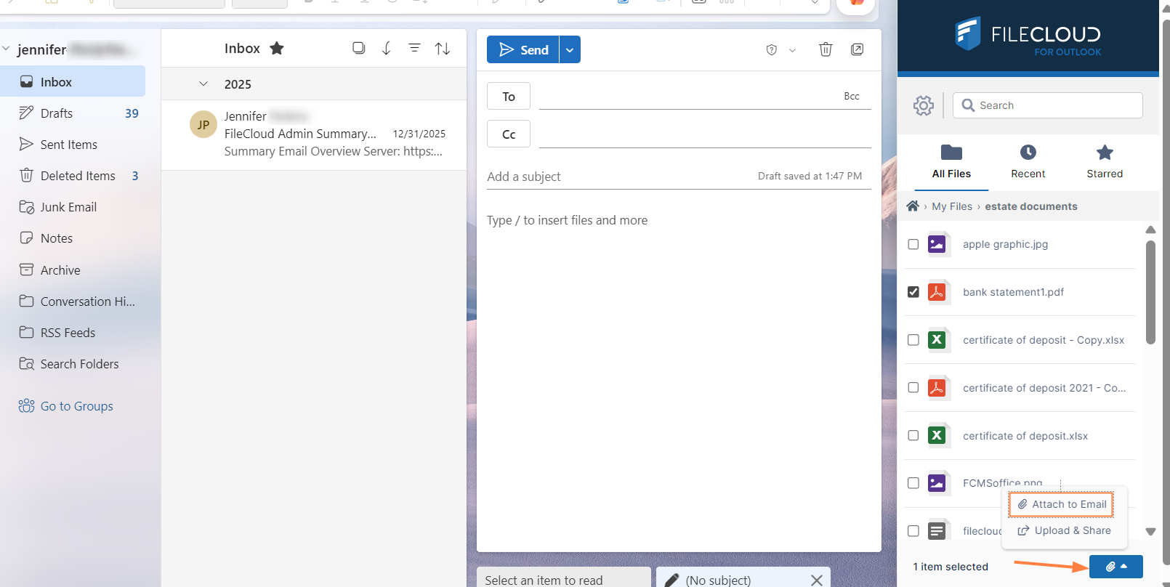The width and height of the screenshot is (1170, 587).
Task: Switch to the Recent tab
Action: click(x=1028, y=161)
